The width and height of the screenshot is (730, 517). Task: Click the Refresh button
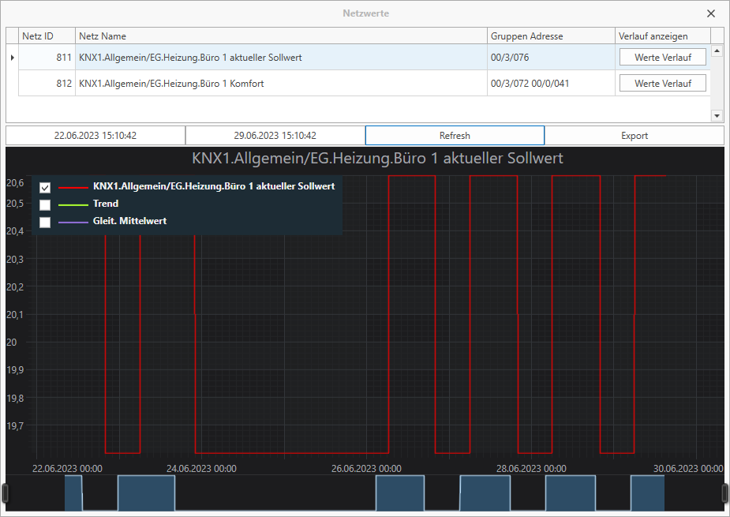point(455,136)
